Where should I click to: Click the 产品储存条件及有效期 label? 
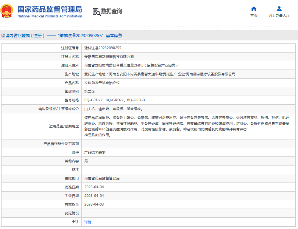pyautogui.click(x=61, y=144)
